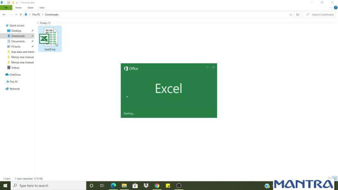
Task: Open Google Chrome from the taskbar
Action: pos(157,185)
